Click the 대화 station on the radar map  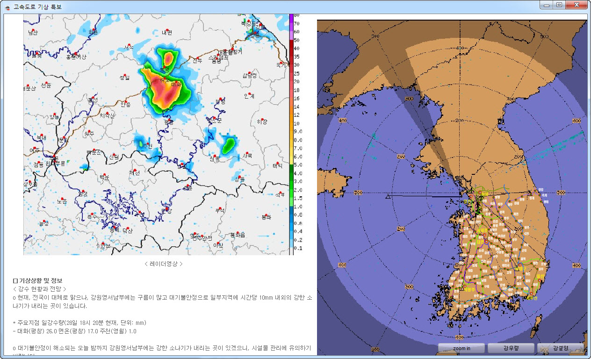[177, 85]
